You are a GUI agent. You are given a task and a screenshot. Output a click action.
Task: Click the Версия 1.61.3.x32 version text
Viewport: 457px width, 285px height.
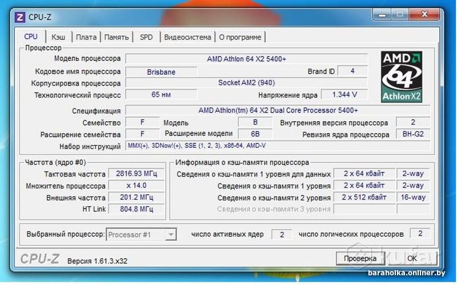click(97, 261)
